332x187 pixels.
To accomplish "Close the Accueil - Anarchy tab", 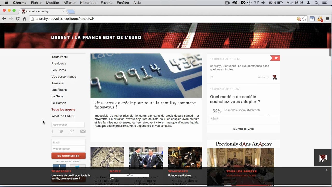I will point(63,11).
